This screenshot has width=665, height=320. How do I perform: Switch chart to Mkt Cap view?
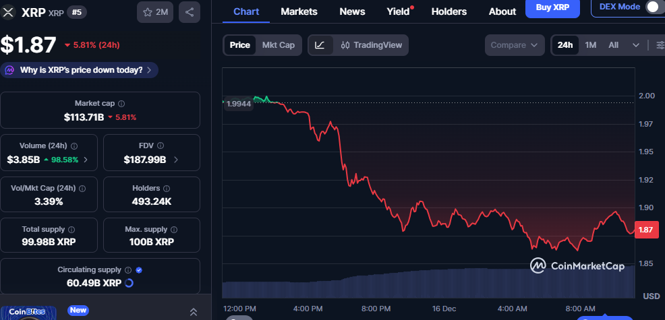278,45
